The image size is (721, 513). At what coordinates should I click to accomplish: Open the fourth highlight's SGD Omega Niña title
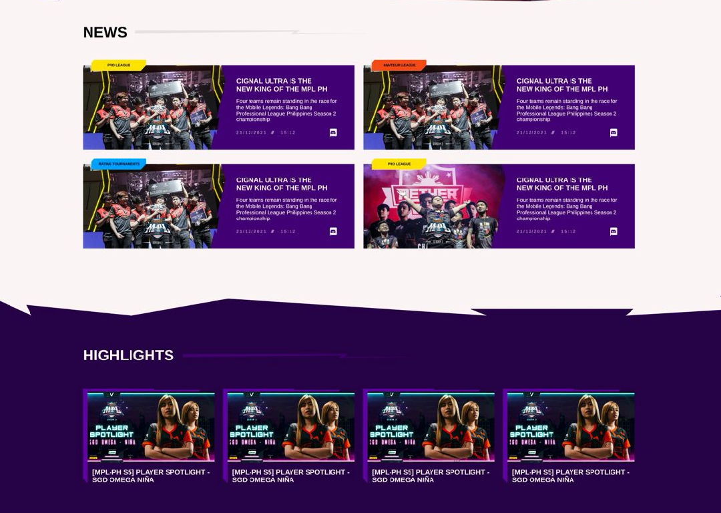pos(570,476)
